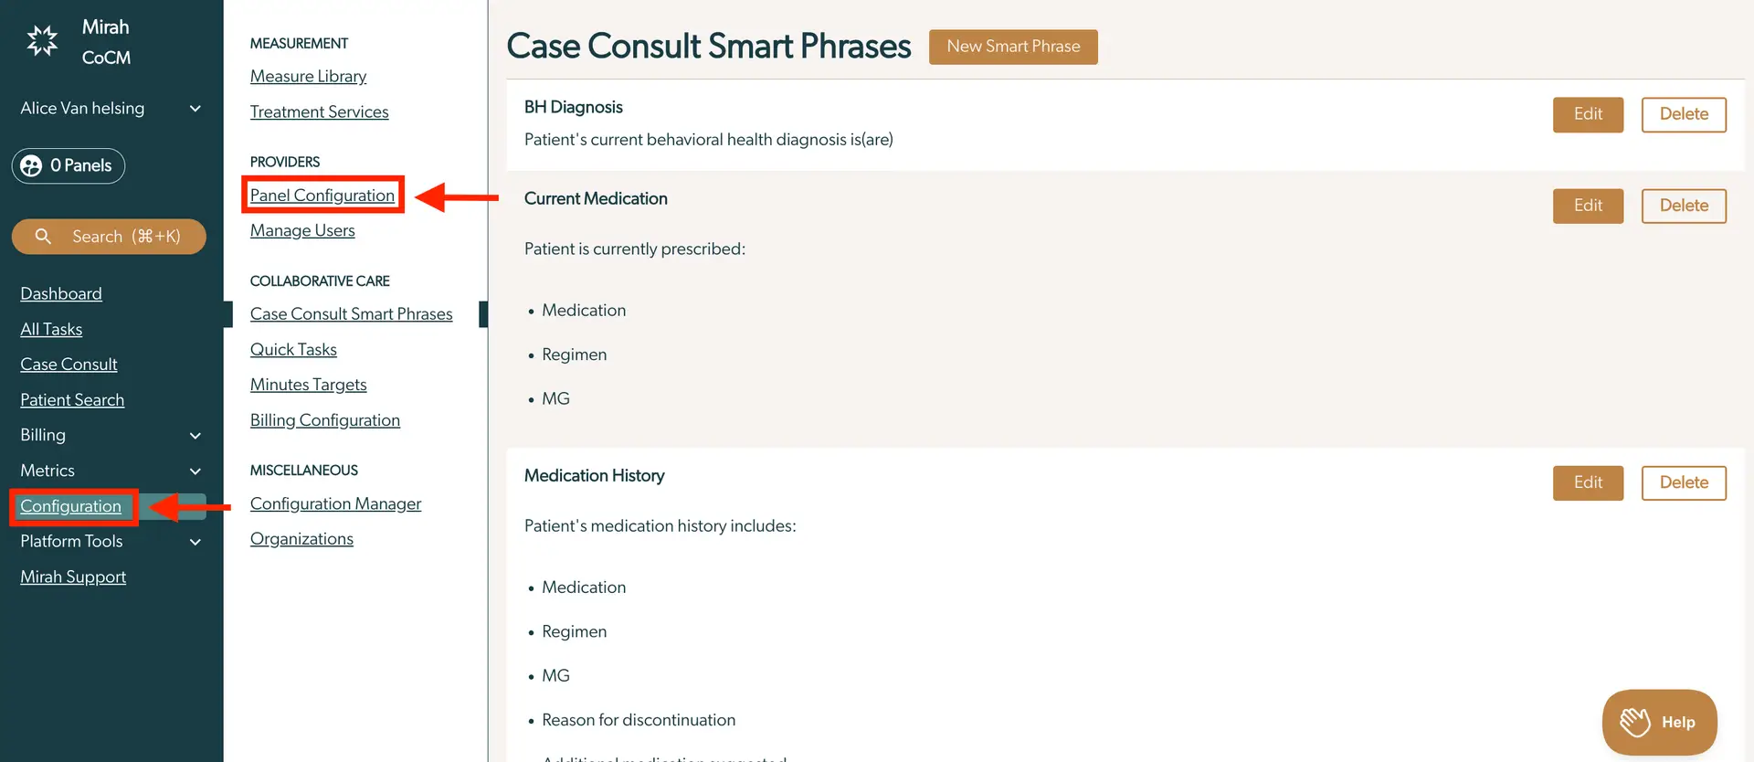Delete the Current Medication smart phrase
Image resolution: width=1754 pixels, height=762 pixels.
click(1684, 206)
